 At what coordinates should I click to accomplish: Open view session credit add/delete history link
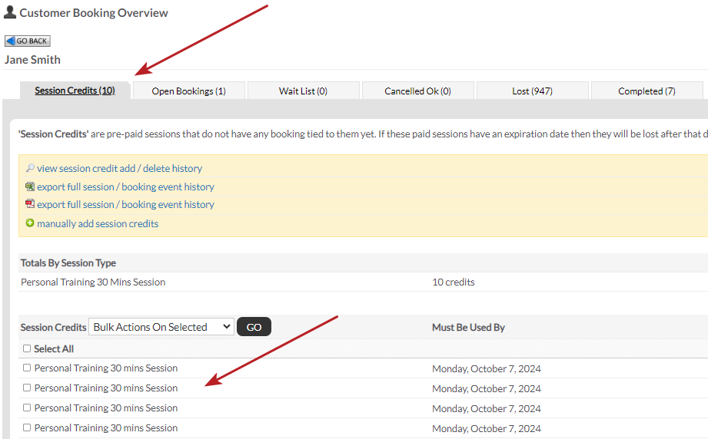pyautogui.click(x=119, y=168)
